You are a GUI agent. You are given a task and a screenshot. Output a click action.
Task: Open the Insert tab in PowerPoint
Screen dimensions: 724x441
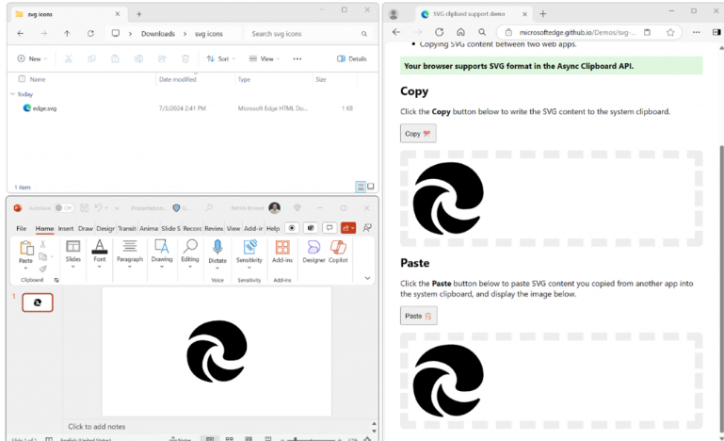coord(66,228)
